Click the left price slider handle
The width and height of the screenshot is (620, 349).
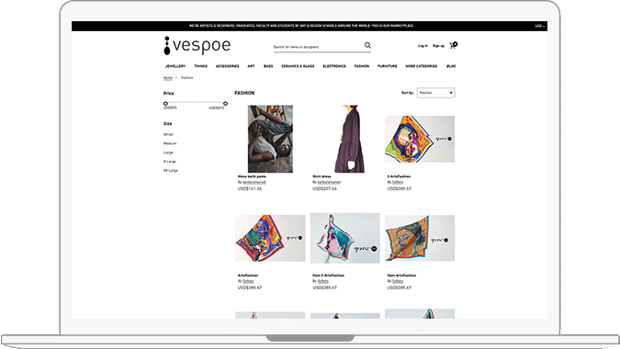click(165, 104)
